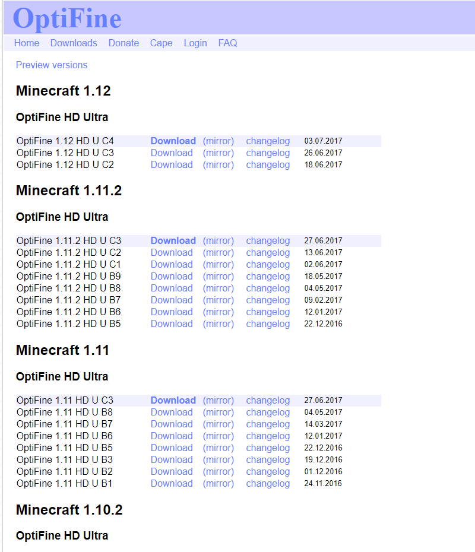Screen dimensions: 475x552
Task: Open mirror for OptiFine 1.11 HD U B3
Action: [x=218, y=460]
